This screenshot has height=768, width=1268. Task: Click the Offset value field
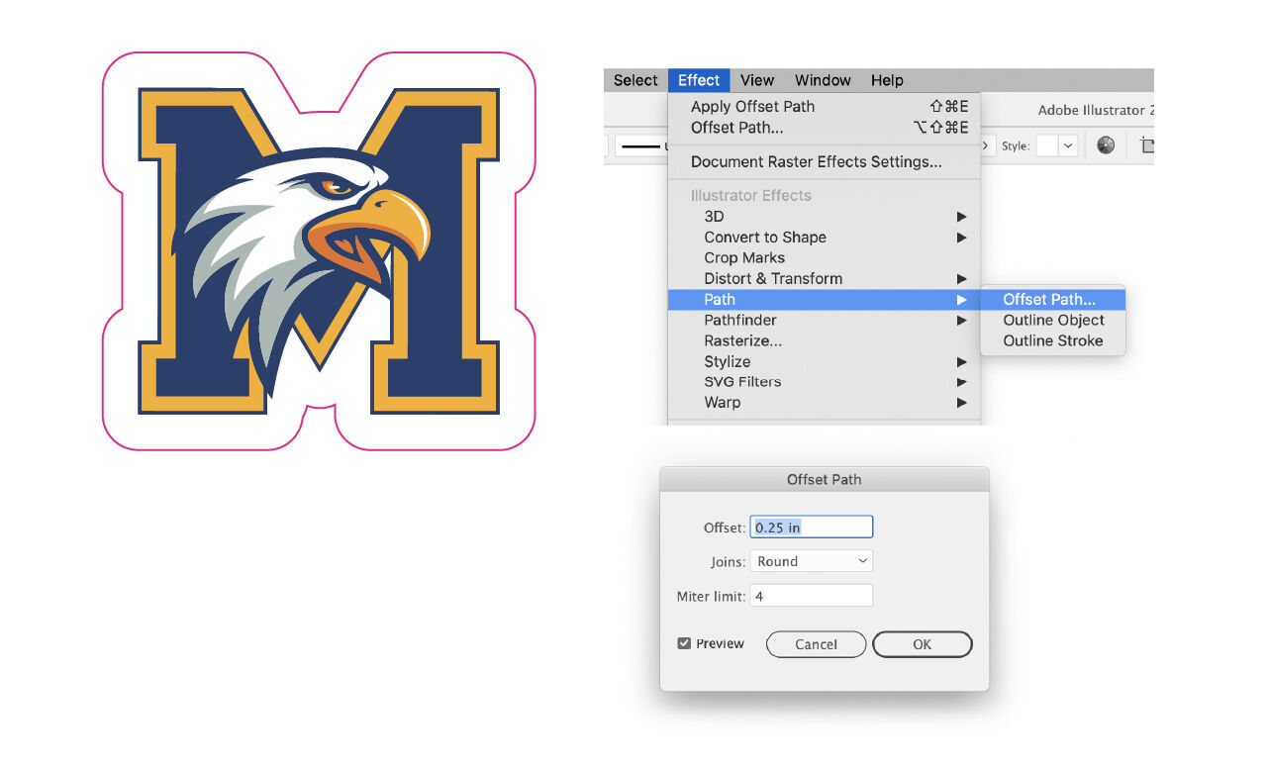tap(812, 528)
